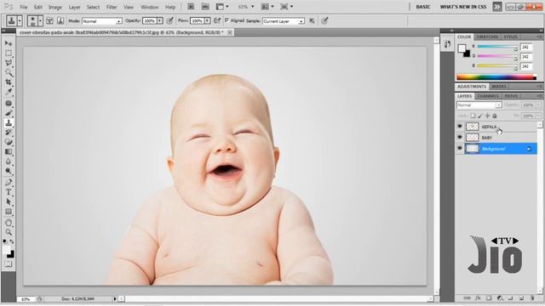Viewport: 545px width, 306px height.
Task: Select the Horizontal Type tool
Action: pos(9,192)
